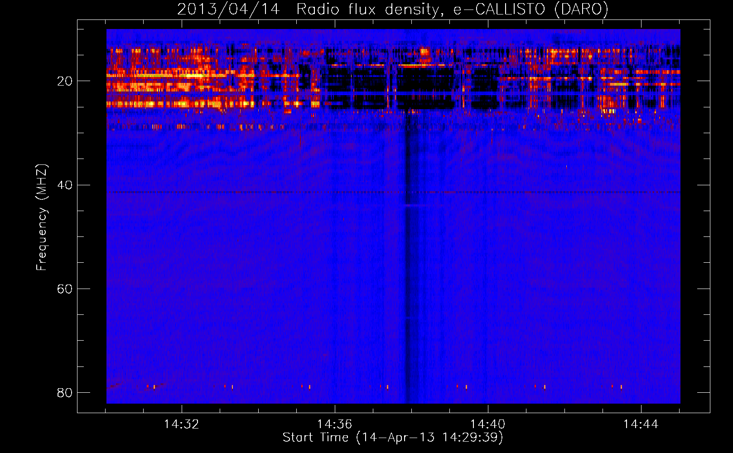This screenshot has height=453, width=733.
Task: Click the 40 MHz frequency tick label
Action: pyautogui.click(x=65, y=185)
